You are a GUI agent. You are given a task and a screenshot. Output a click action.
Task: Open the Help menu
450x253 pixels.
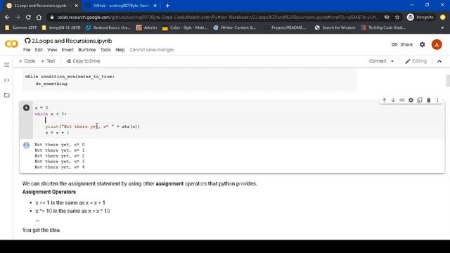tap(120, 50)
